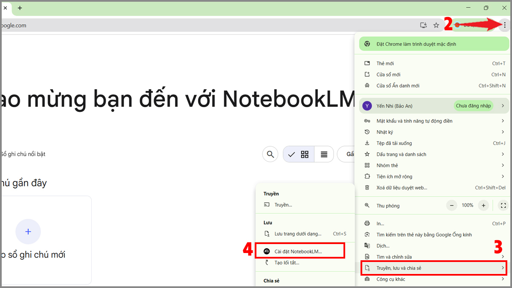Click the bookmark star in address bar
The height and width of the screenshot is (288, 512).
tap(436, 25)
